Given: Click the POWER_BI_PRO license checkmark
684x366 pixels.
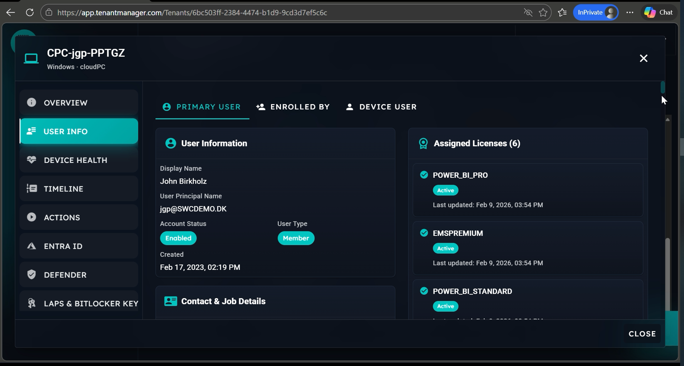Looking at the screenshot, I should pos(424,175).
